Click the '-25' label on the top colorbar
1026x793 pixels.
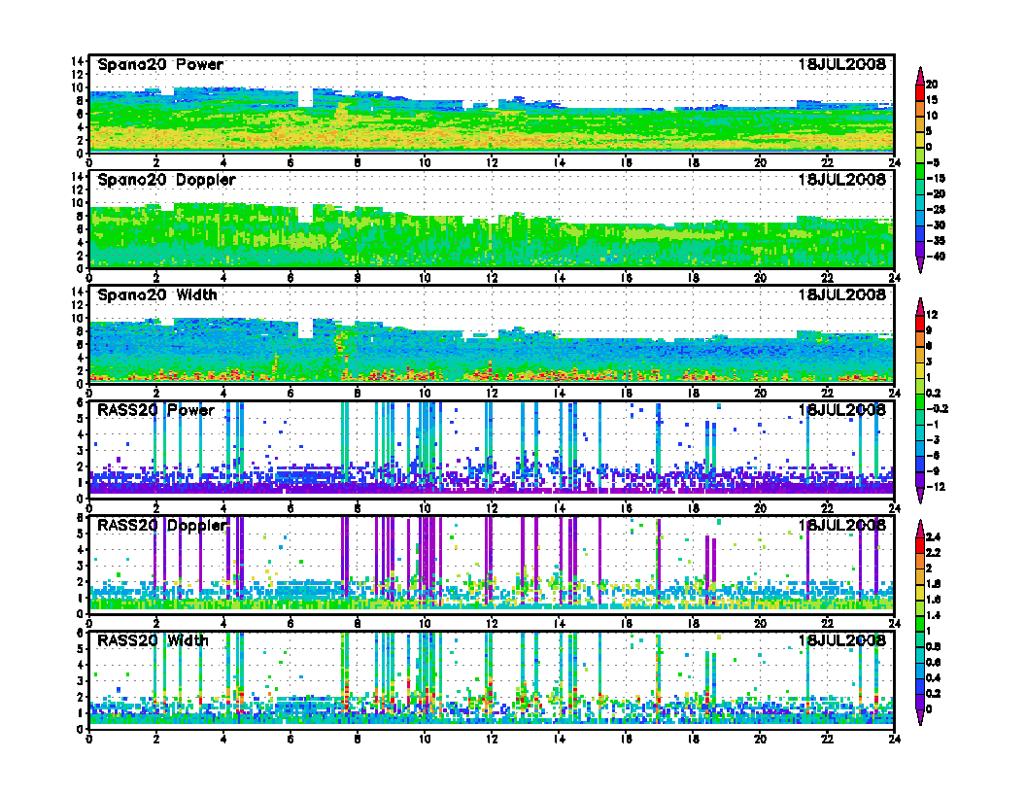point(936,209)
